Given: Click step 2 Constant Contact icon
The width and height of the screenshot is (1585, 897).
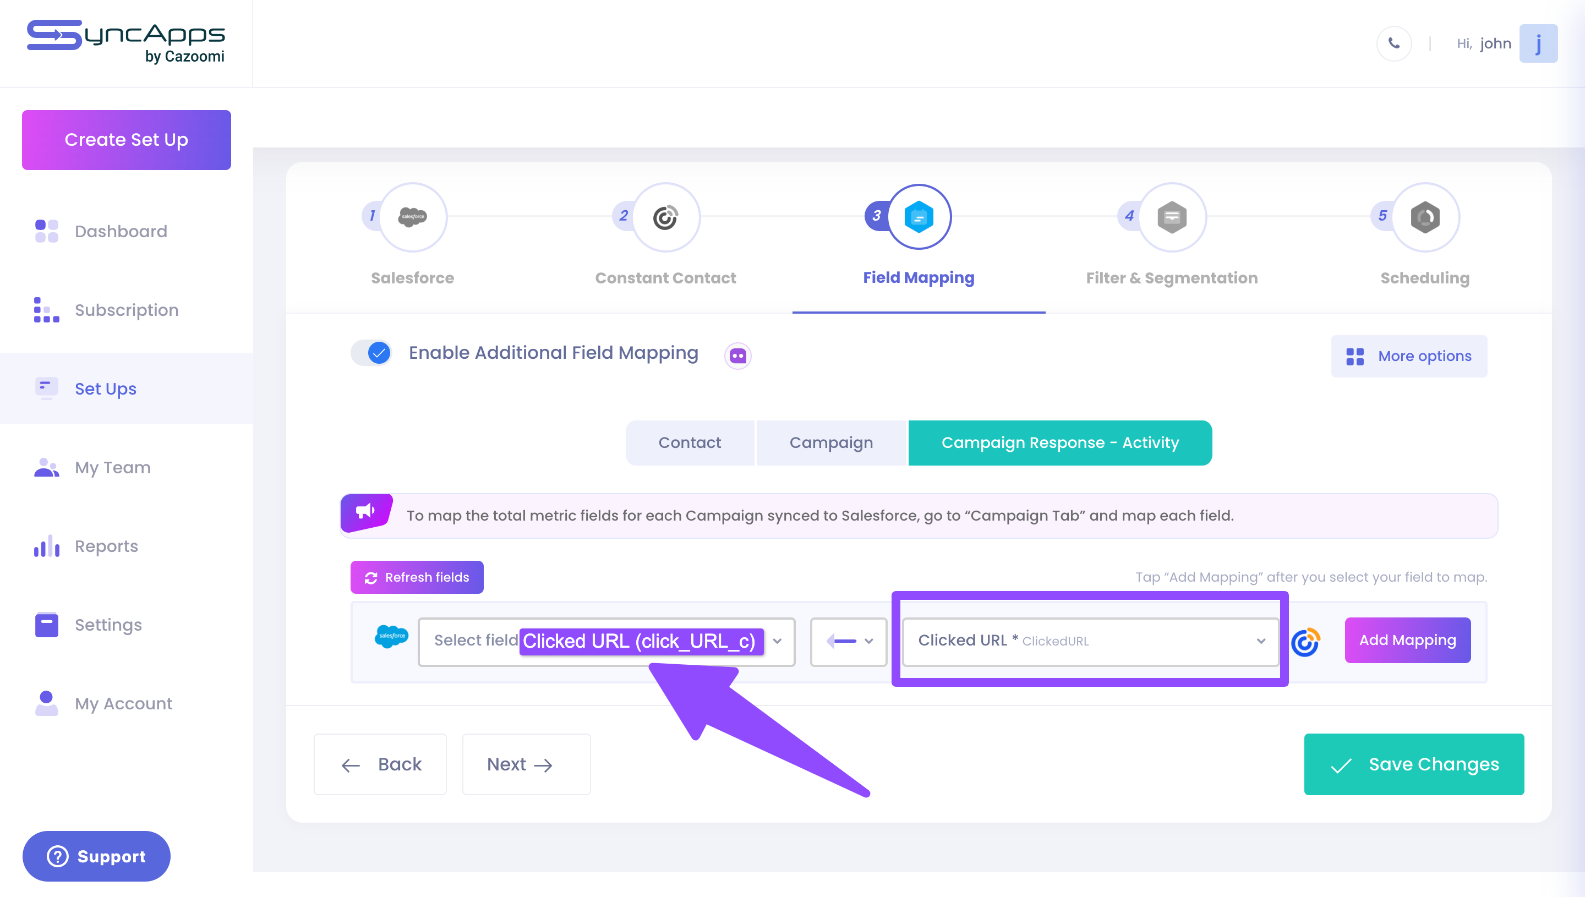Looking at the screenshot, I should click(665, 217).
